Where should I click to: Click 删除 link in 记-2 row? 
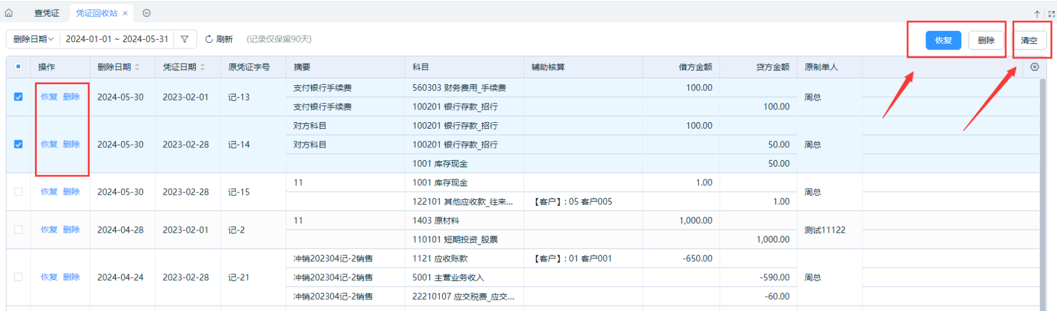click(x=71, y=230)
